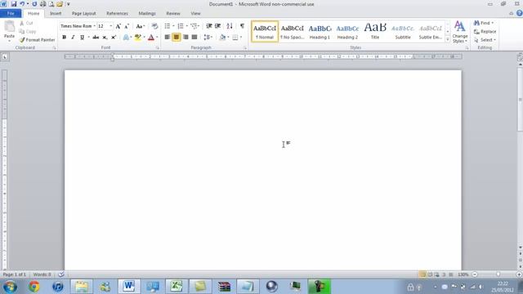
Task: Open the Line Spacing dropdown
Action: [x=208, y=38]
